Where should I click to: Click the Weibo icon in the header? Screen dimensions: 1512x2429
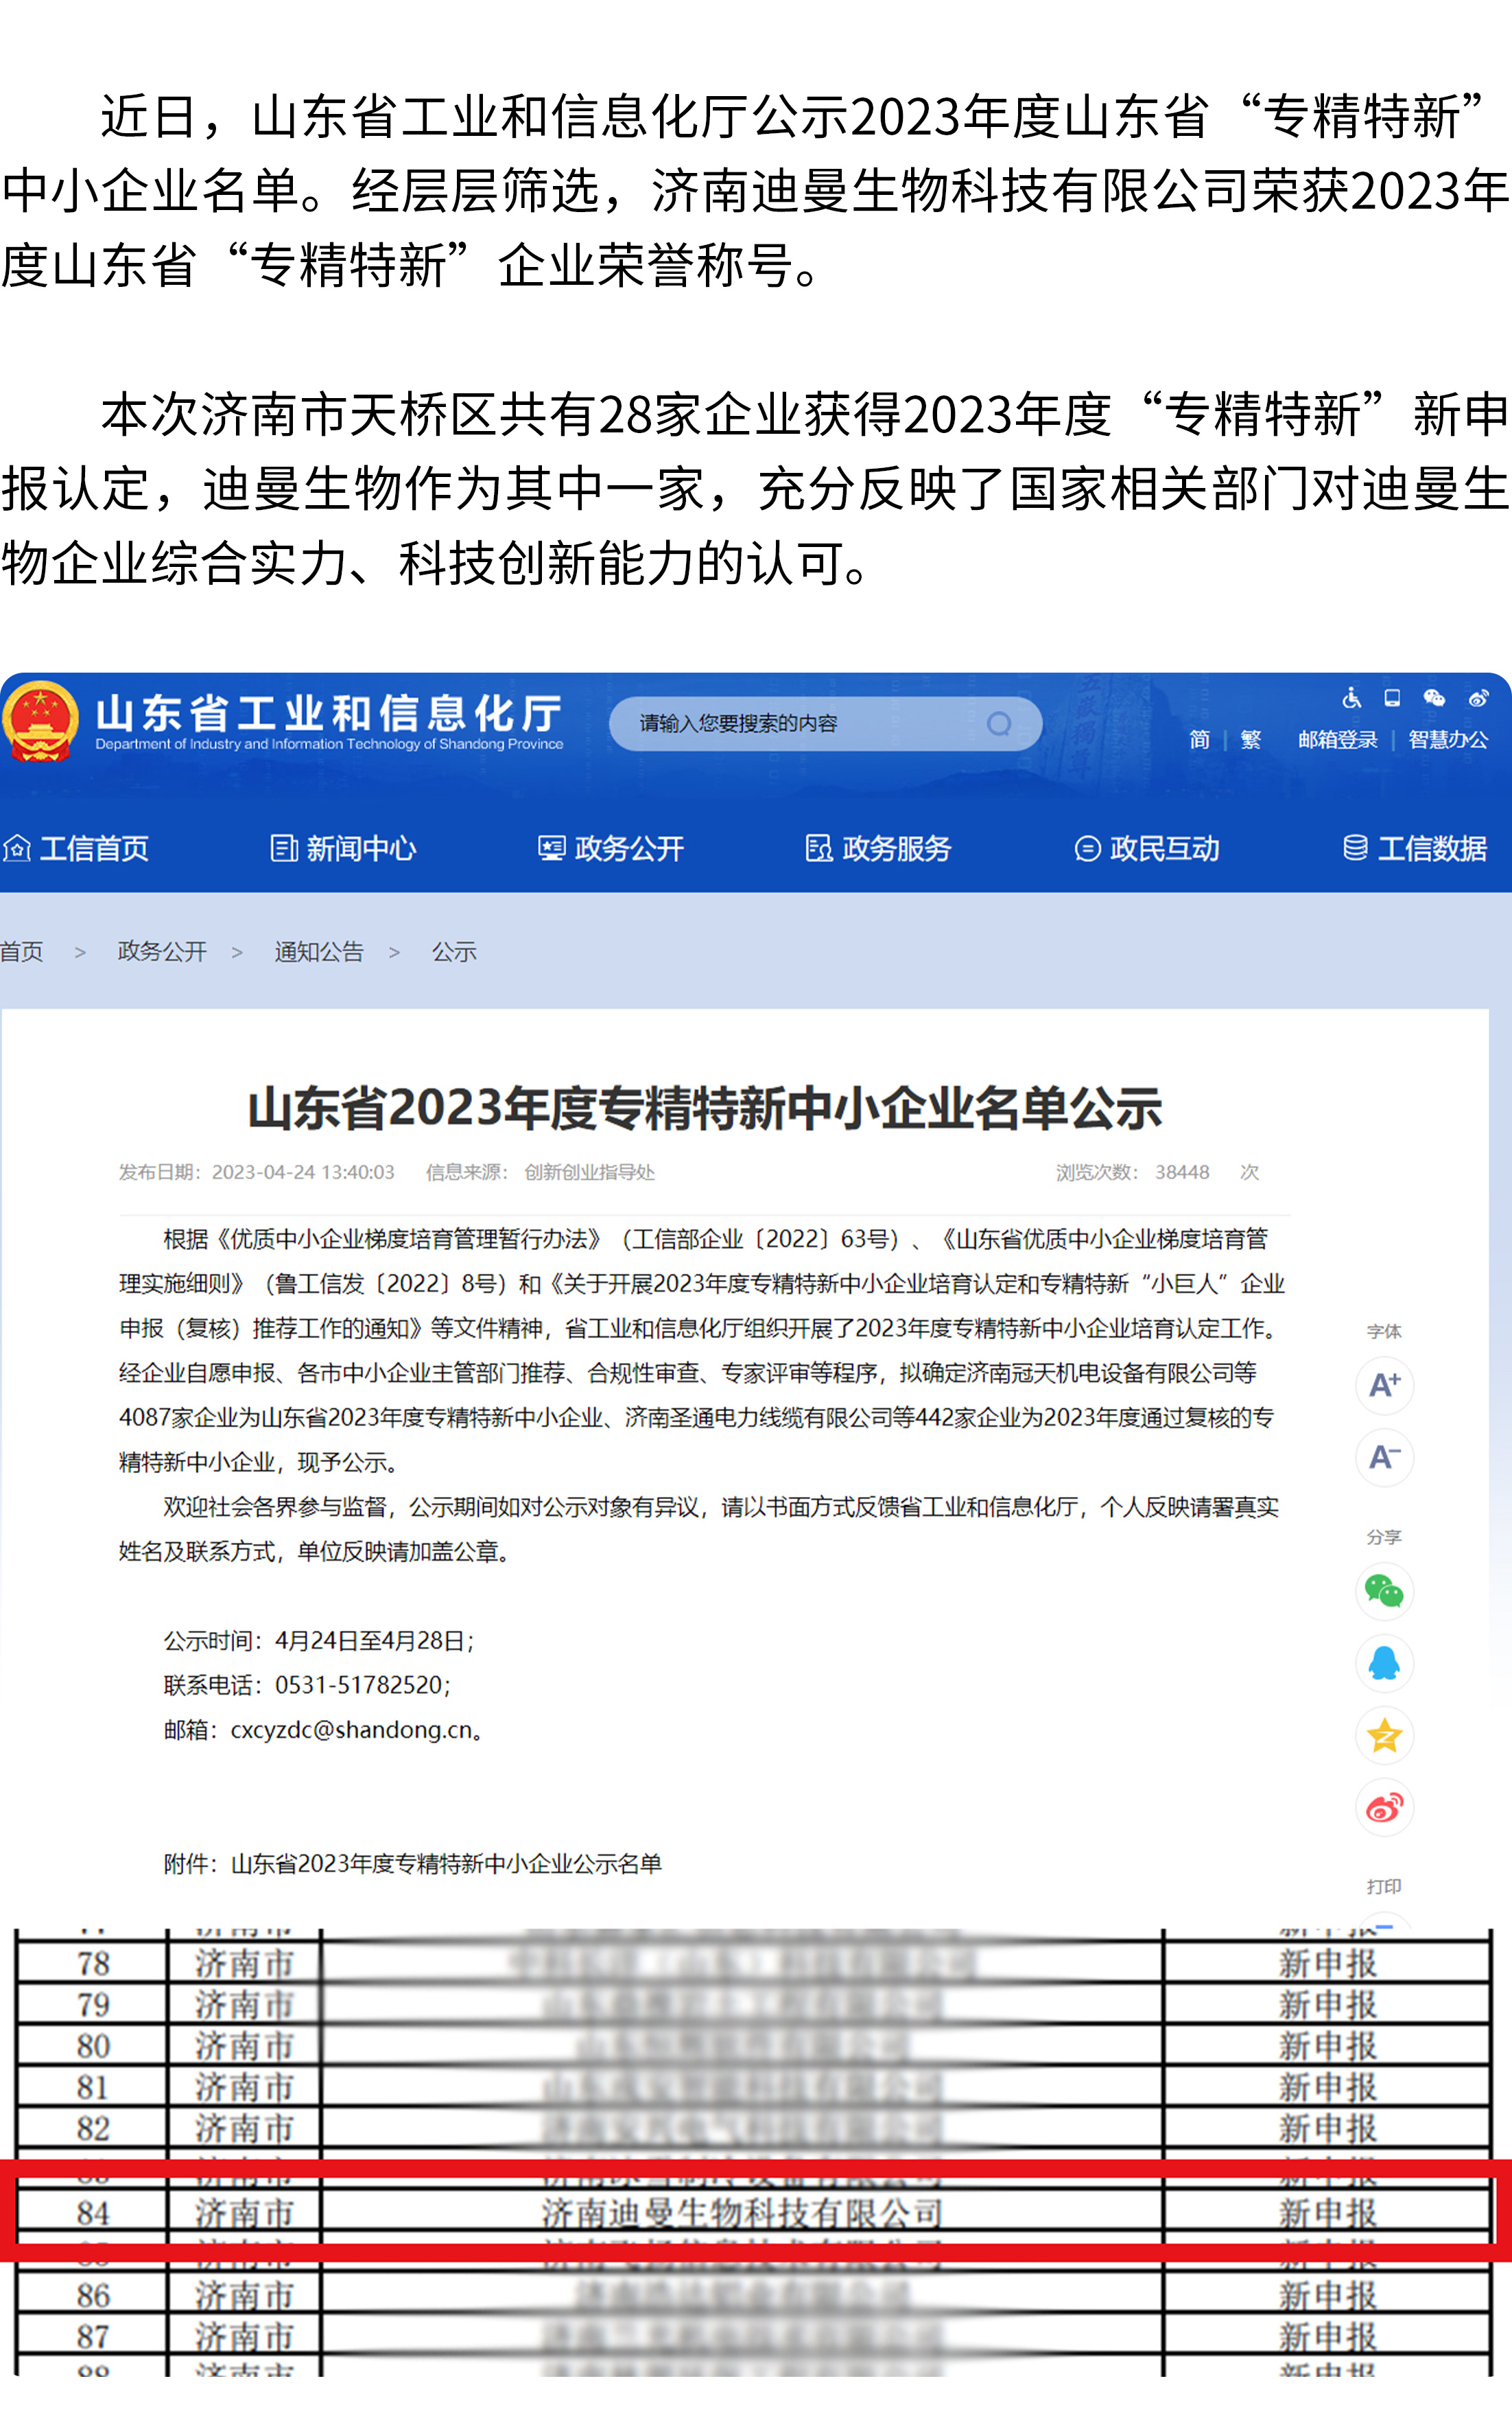[1478, 698]
